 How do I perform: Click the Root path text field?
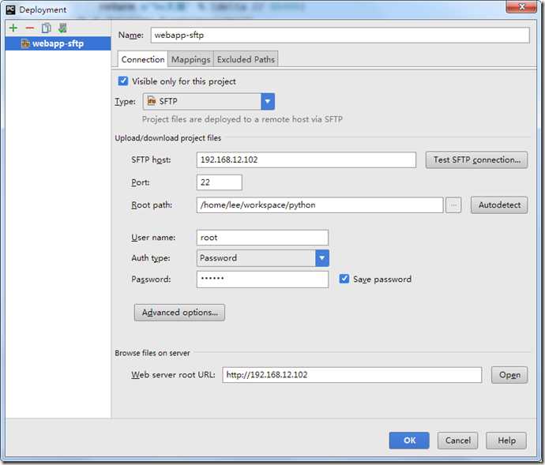point(320,205)
